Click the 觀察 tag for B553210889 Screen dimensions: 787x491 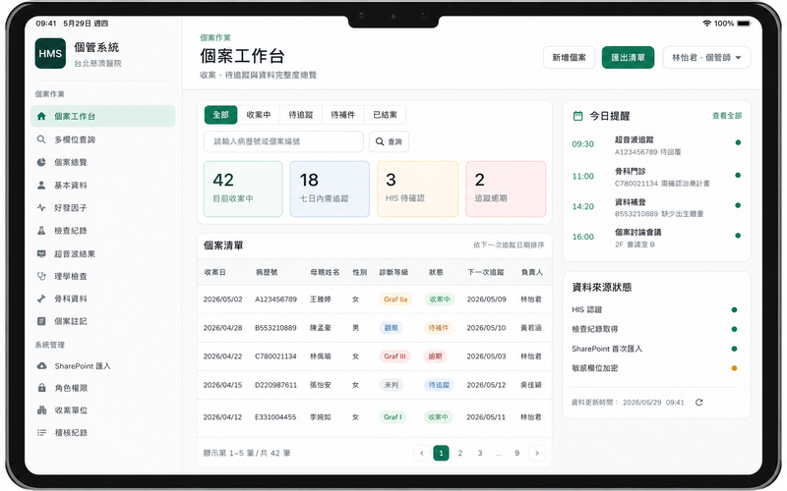click(391, 328)
